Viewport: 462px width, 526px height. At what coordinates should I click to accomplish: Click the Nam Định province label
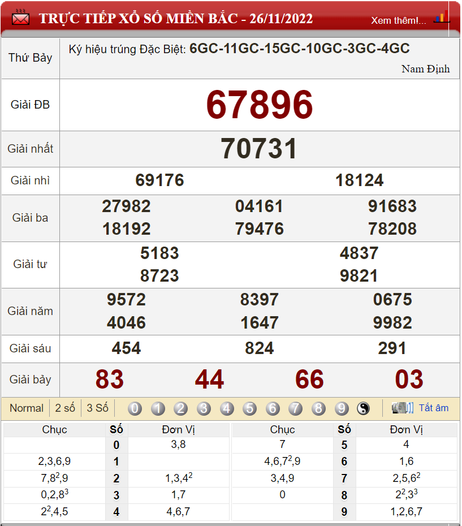click(425, 69)
